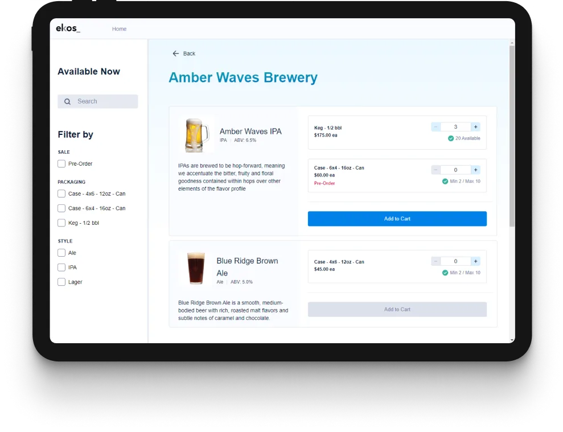Click the 20 Available text
The image size is (563, 432).
(x=467, y=138)
